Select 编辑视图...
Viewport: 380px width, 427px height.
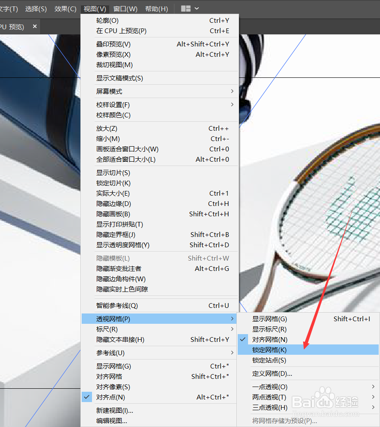point(160,421)
